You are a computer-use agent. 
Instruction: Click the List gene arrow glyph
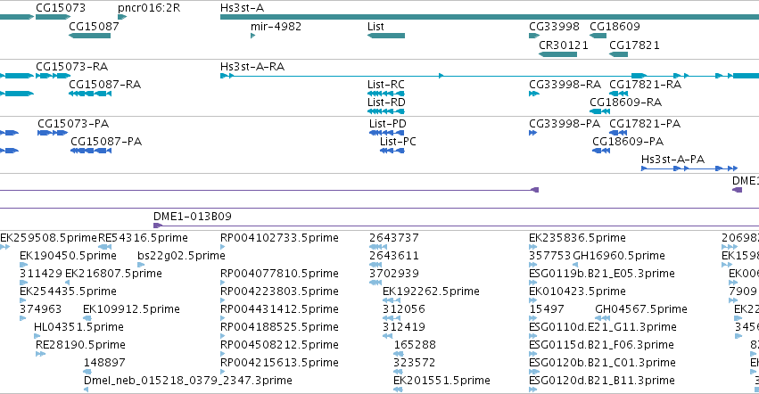[386, 36]
